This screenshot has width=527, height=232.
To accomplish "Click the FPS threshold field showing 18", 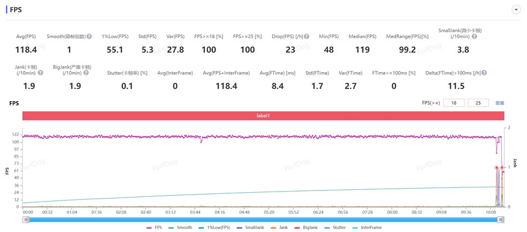I will 454,103.
